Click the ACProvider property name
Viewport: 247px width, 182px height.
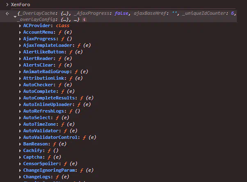tap(37, 25)
